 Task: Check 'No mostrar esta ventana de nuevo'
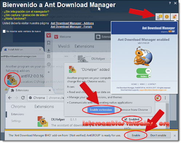coord(4,31)
